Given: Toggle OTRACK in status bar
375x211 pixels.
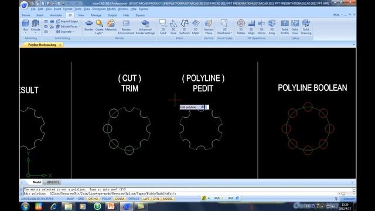Looking at the screenshot, I should tap(134, 199).
